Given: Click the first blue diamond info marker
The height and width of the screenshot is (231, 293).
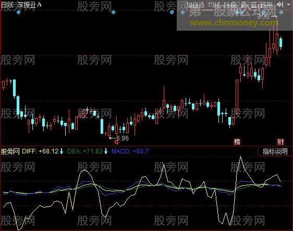Looking at the screenshot, I should click(18, 12).
